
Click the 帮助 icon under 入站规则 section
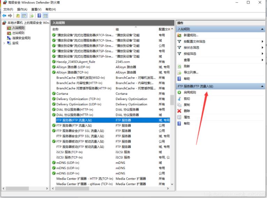(179, 78)
